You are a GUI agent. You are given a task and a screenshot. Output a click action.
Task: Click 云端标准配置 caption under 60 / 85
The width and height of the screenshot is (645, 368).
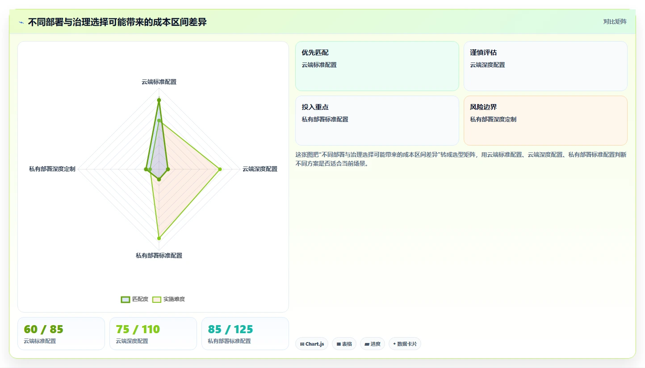(x=40, y=341)
